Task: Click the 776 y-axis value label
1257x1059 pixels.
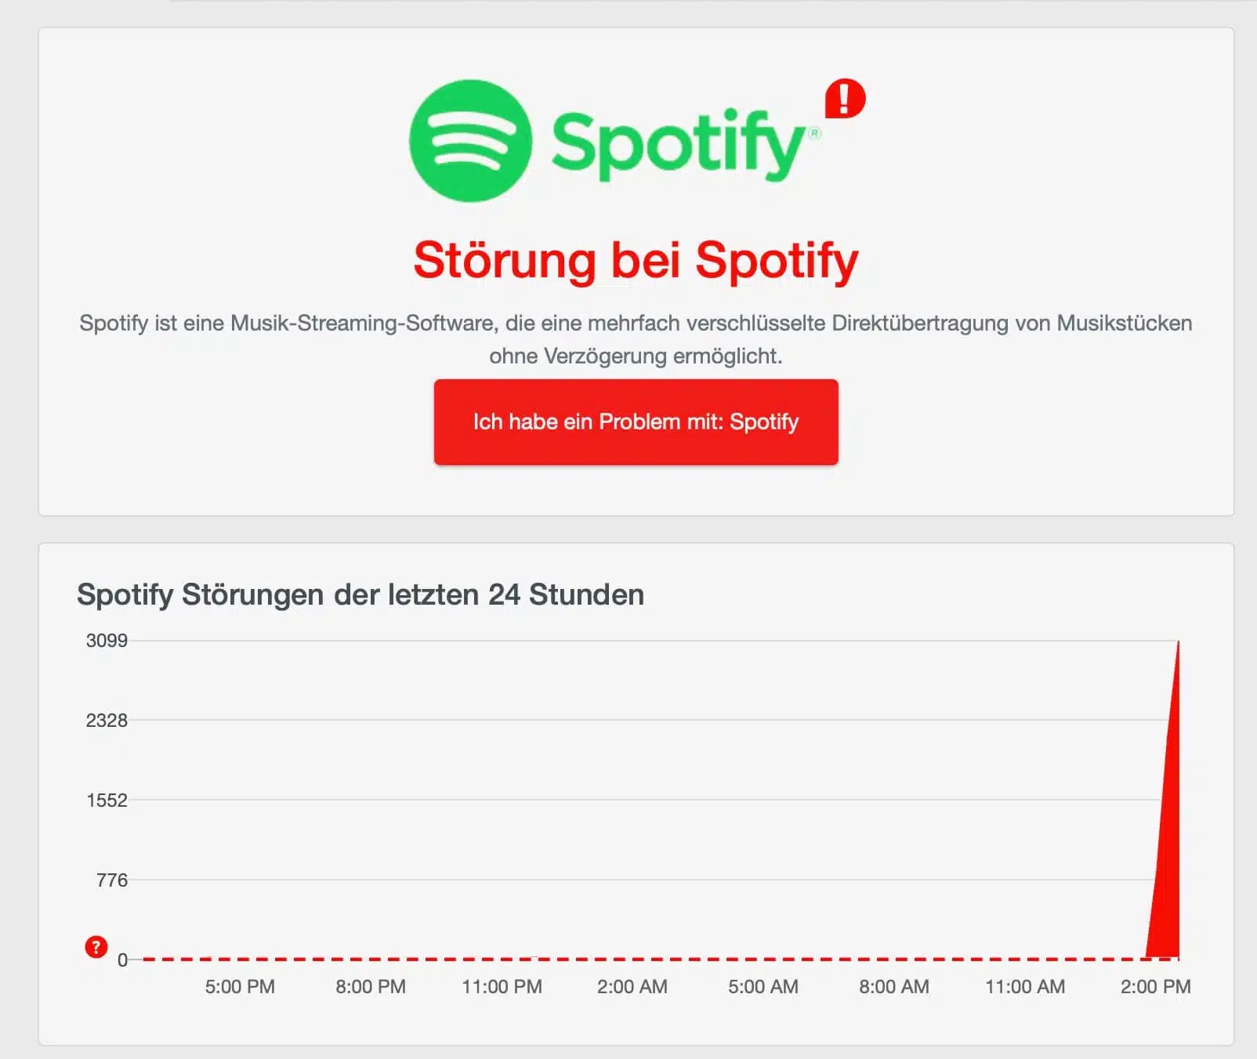Action: (112, 880)
